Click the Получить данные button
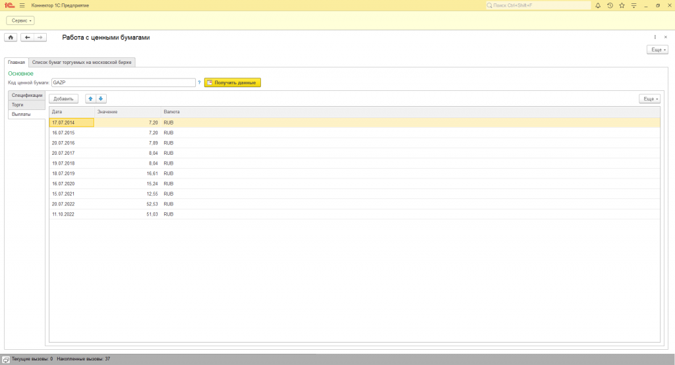675x365 pixels. [233, 82]
